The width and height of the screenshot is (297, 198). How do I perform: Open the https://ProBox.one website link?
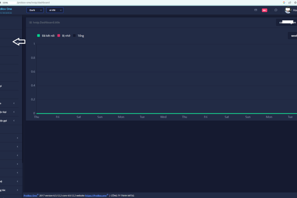[96, 195]
